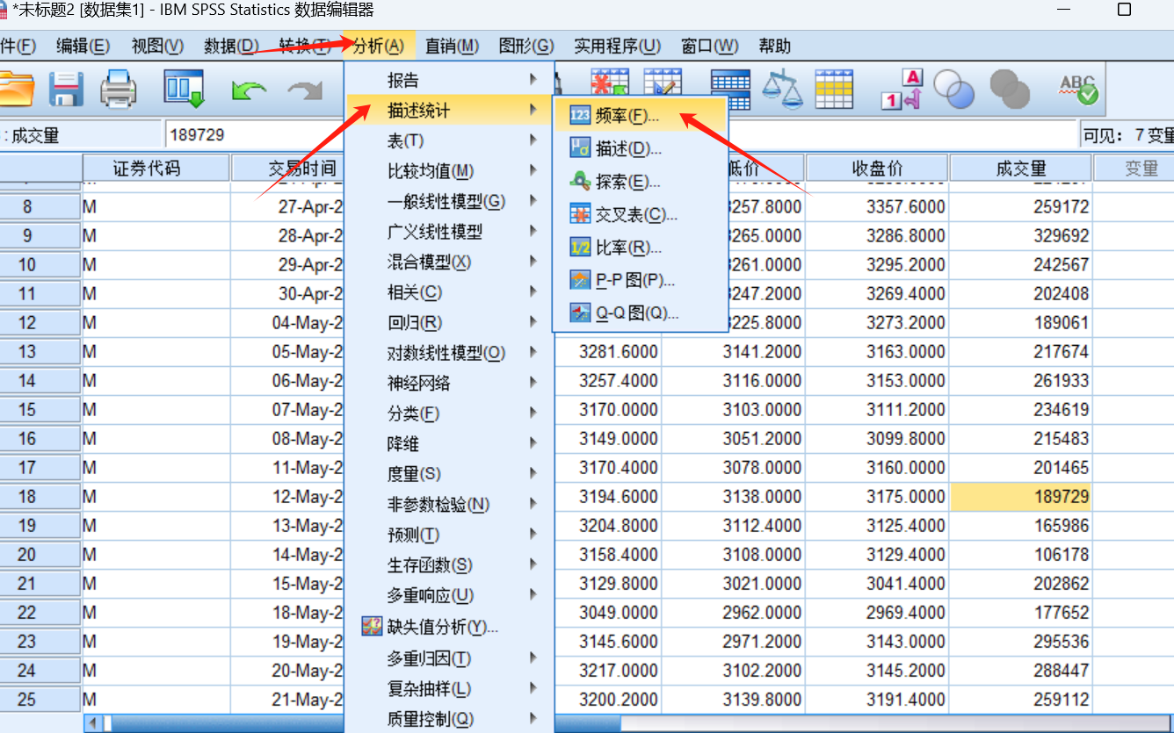Select row header 25
The width and height of the screenshot is (1174, 733).
point(41,700)
